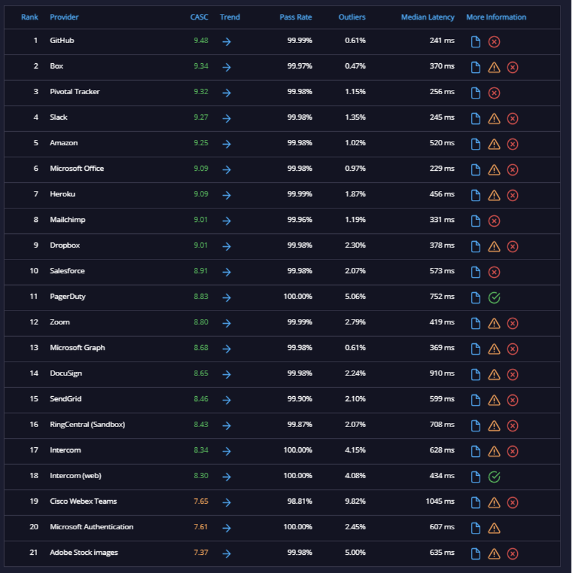Click the red error icon for Mailchimp
572x573 pixels.
pyautogui.click(x=494, y=221)
